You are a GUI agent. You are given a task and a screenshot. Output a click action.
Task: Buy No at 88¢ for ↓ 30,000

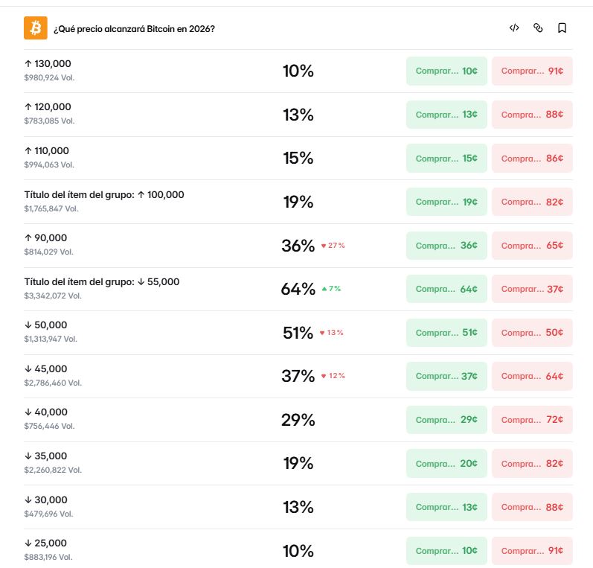pos(532,507)
